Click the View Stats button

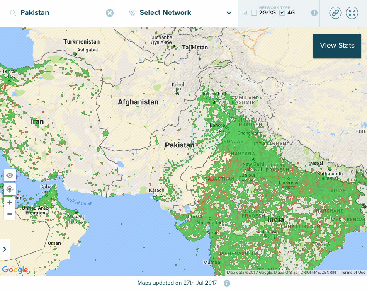(337, 46)
